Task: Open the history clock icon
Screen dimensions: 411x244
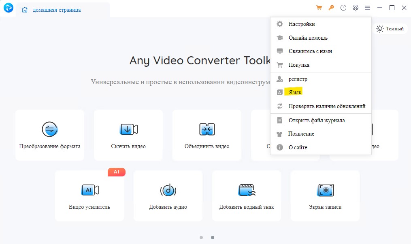Action: pyautogui.click(x=343, y=8)
